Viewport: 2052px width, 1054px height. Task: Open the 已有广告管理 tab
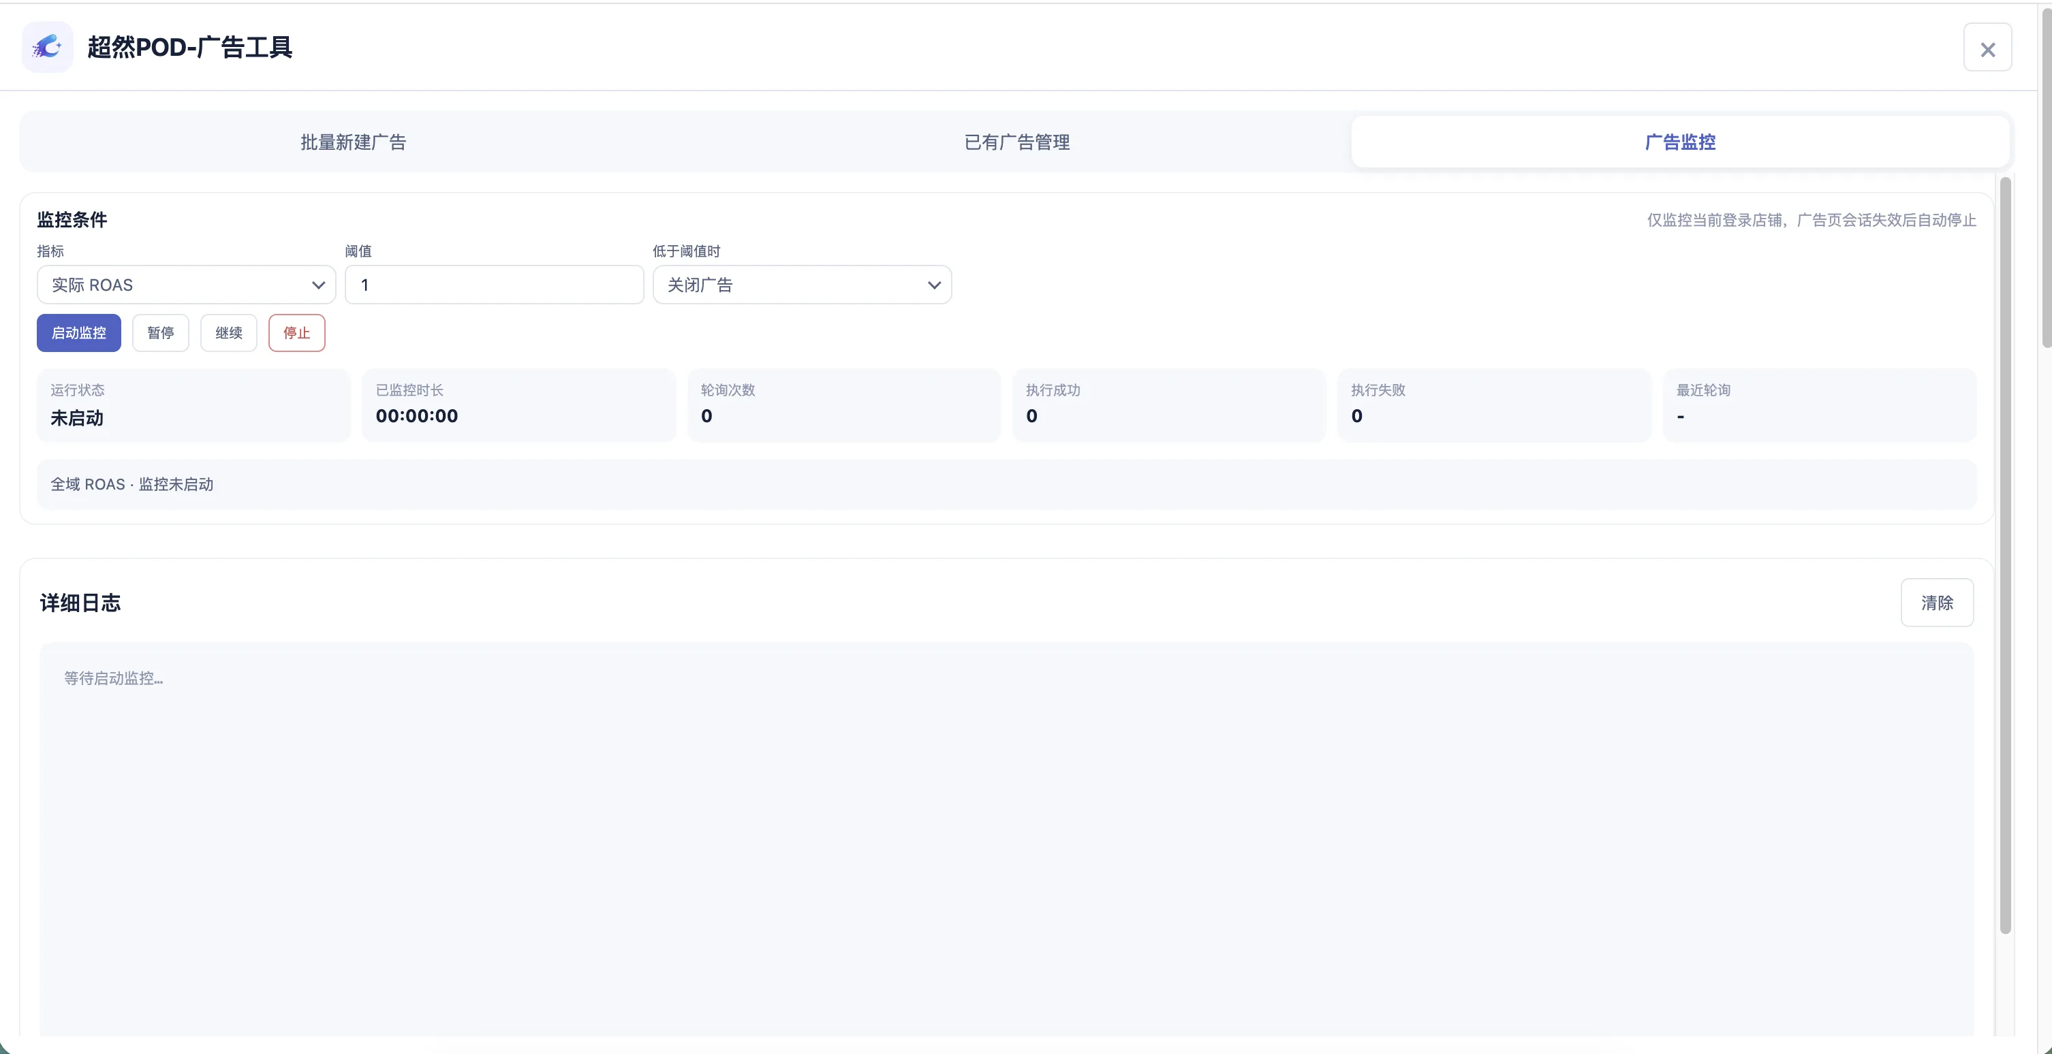tap(1016, 142)
